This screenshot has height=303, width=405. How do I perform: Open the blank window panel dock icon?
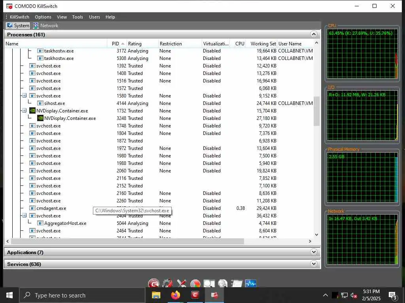[237, 283]
